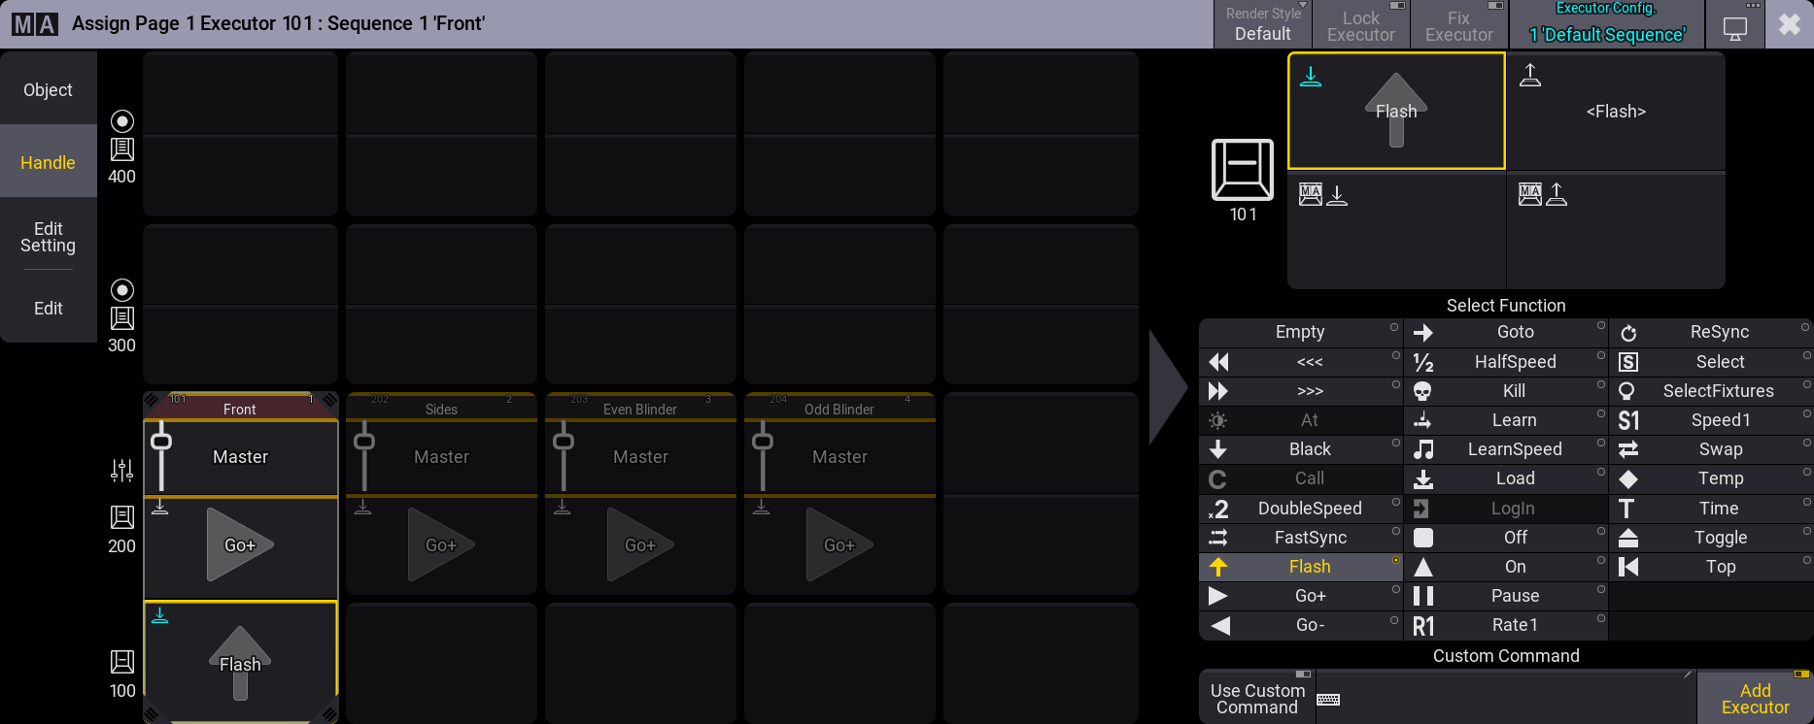
Task: Select the 300 row radio button
Action: click(122, 290)
